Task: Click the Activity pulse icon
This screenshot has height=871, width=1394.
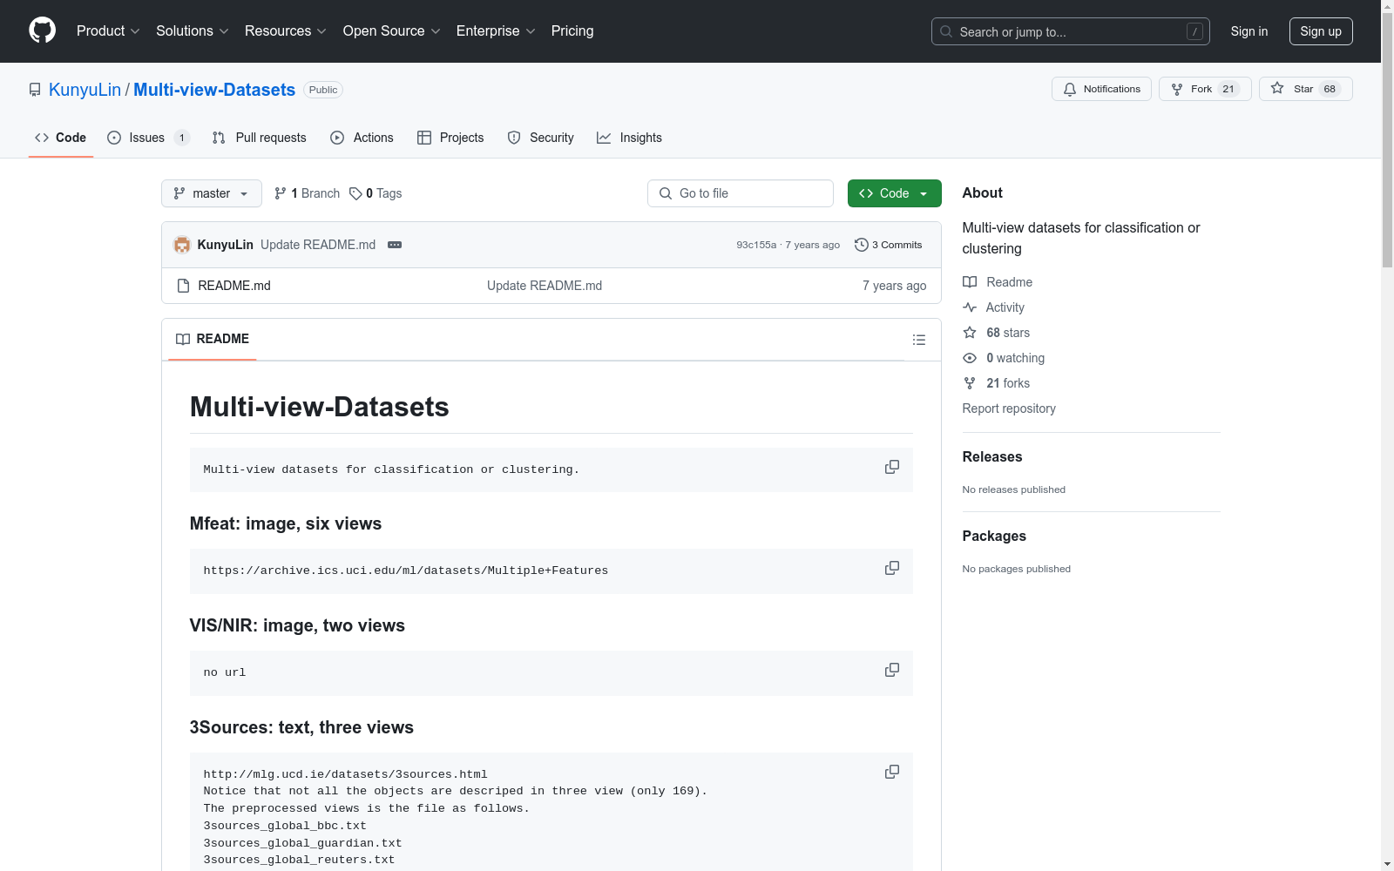Action: (x=970, y=307)
